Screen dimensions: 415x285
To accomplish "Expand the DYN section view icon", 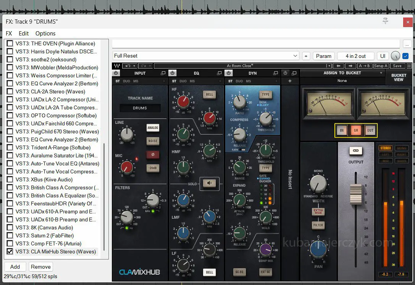I will point(276,73).
